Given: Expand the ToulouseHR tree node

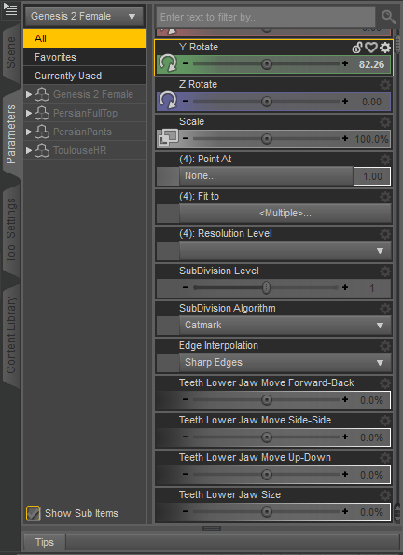Looking at the screenshot, I should click(x=29, y=150).
